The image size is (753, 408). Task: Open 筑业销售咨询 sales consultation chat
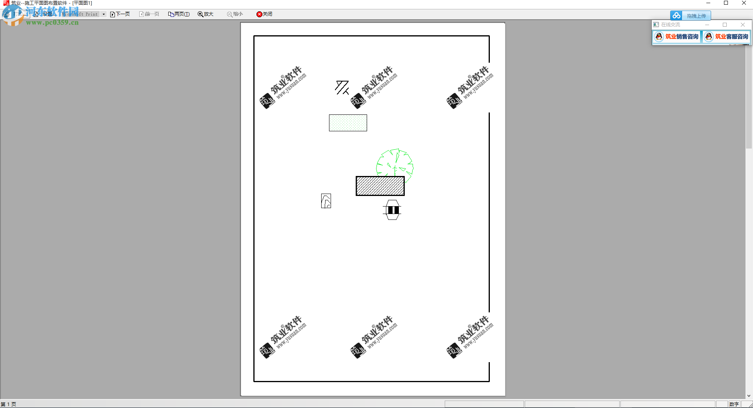pos(677,36)
